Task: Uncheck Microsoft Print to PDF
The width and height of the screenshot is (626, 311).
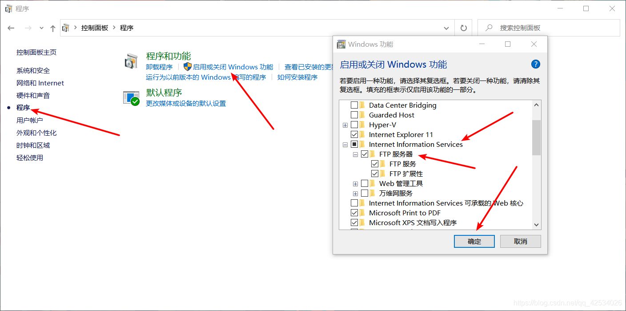Action: tap(354, 213)
